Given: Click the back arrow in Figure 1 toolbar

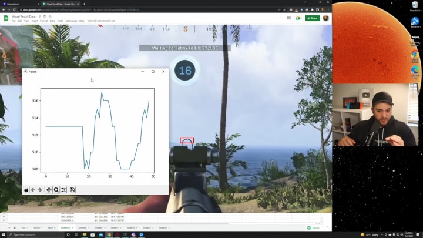Looking at the screenshot, I should coord(33,190).
